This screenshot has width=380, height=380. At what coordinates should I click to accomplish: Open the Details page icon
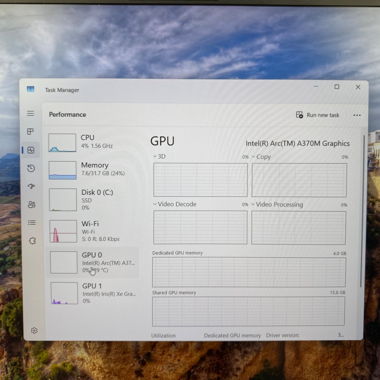32,223
